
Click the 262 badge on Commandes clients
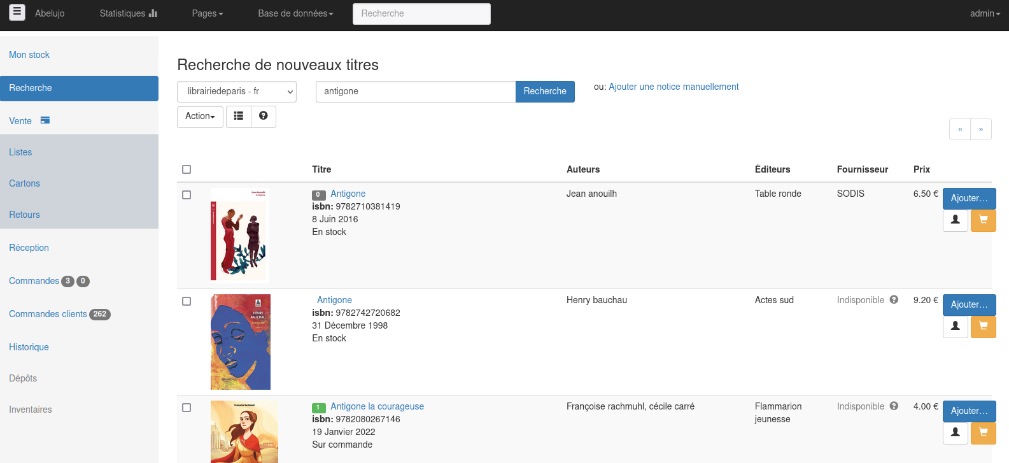(100, 314)
